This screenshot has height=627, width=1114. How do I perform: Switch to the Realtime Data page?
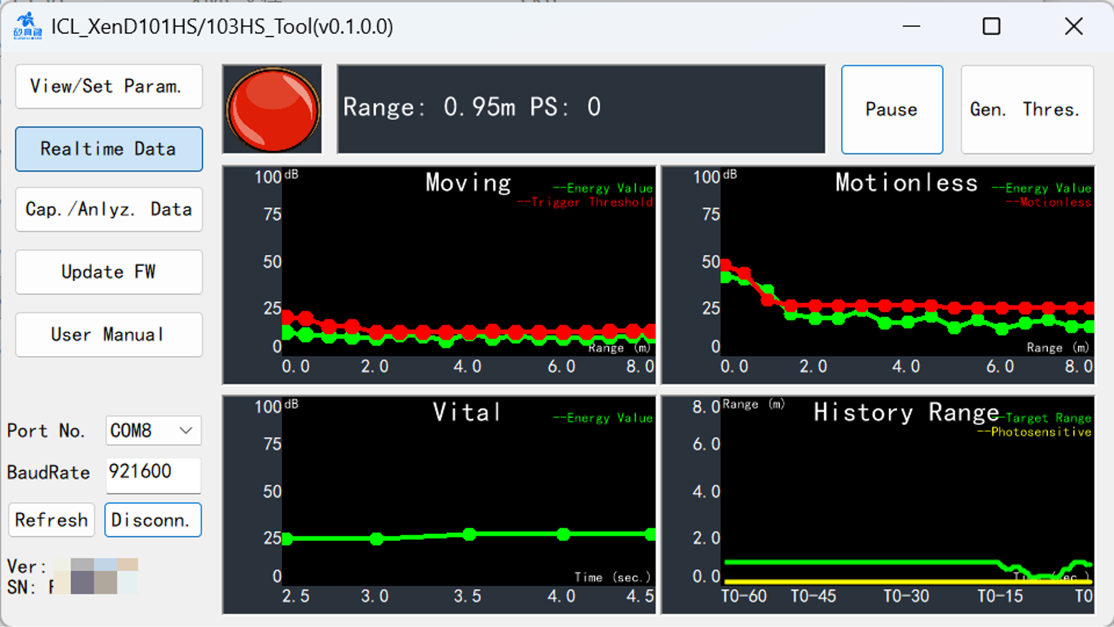tap(109, 149)
